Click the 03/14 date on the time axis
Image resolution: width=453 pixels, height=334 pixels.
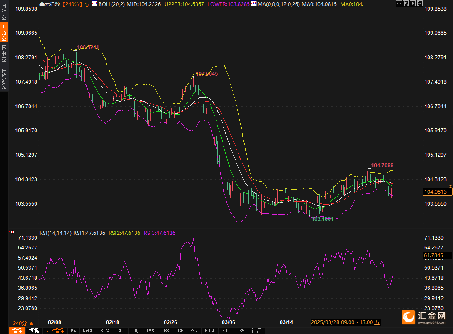(286, 322)
